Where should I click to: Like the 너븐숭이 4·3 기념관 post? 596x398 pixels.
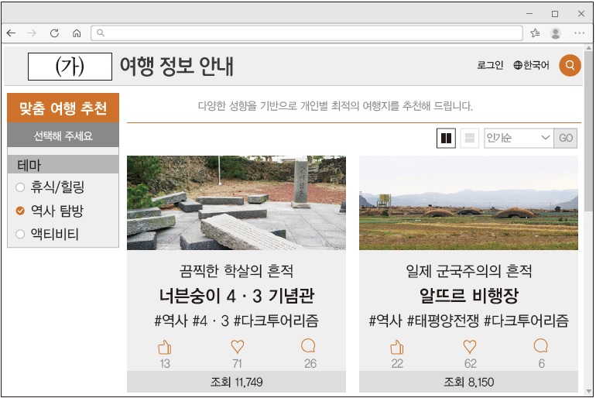tap(165, 348)
